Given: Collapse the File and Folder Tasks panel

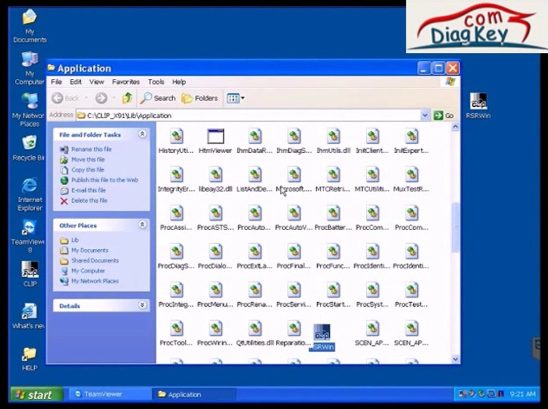Looking at the screenshot, I should (142, 133).
